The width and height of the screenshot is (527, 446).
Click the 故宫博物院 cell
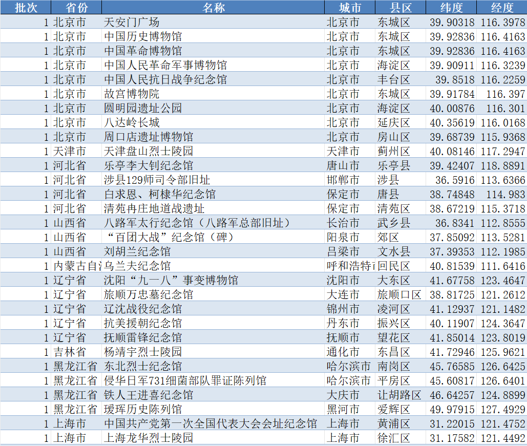coord(132,94)
